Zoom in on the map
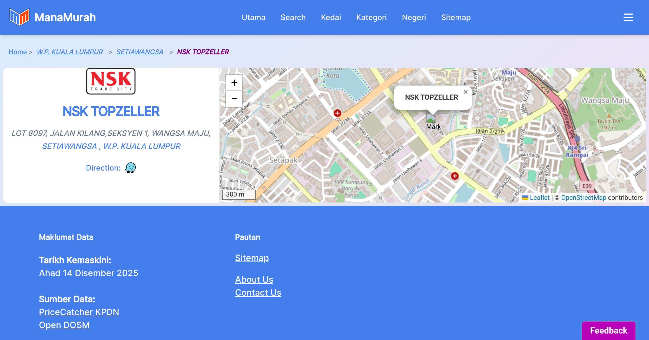Screen dimensions: 649x340 point(234,83)
